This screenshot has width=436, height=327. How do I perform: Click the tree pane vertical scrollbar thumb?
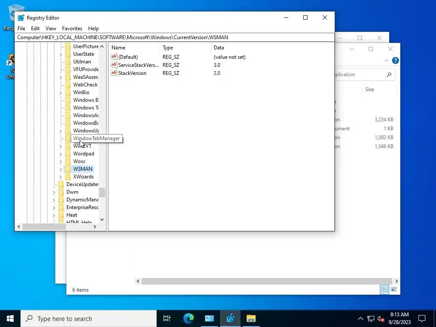(x=102, y=192)
